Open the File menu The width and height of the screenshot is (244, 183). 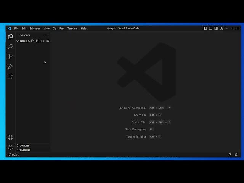click(x=16, y=29)
